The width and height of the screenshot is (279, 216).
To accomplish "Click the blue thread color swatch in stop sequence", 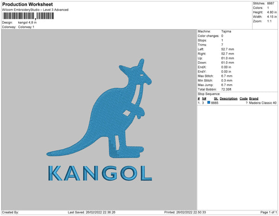I will pyautogui.click(x=209, y=102).
